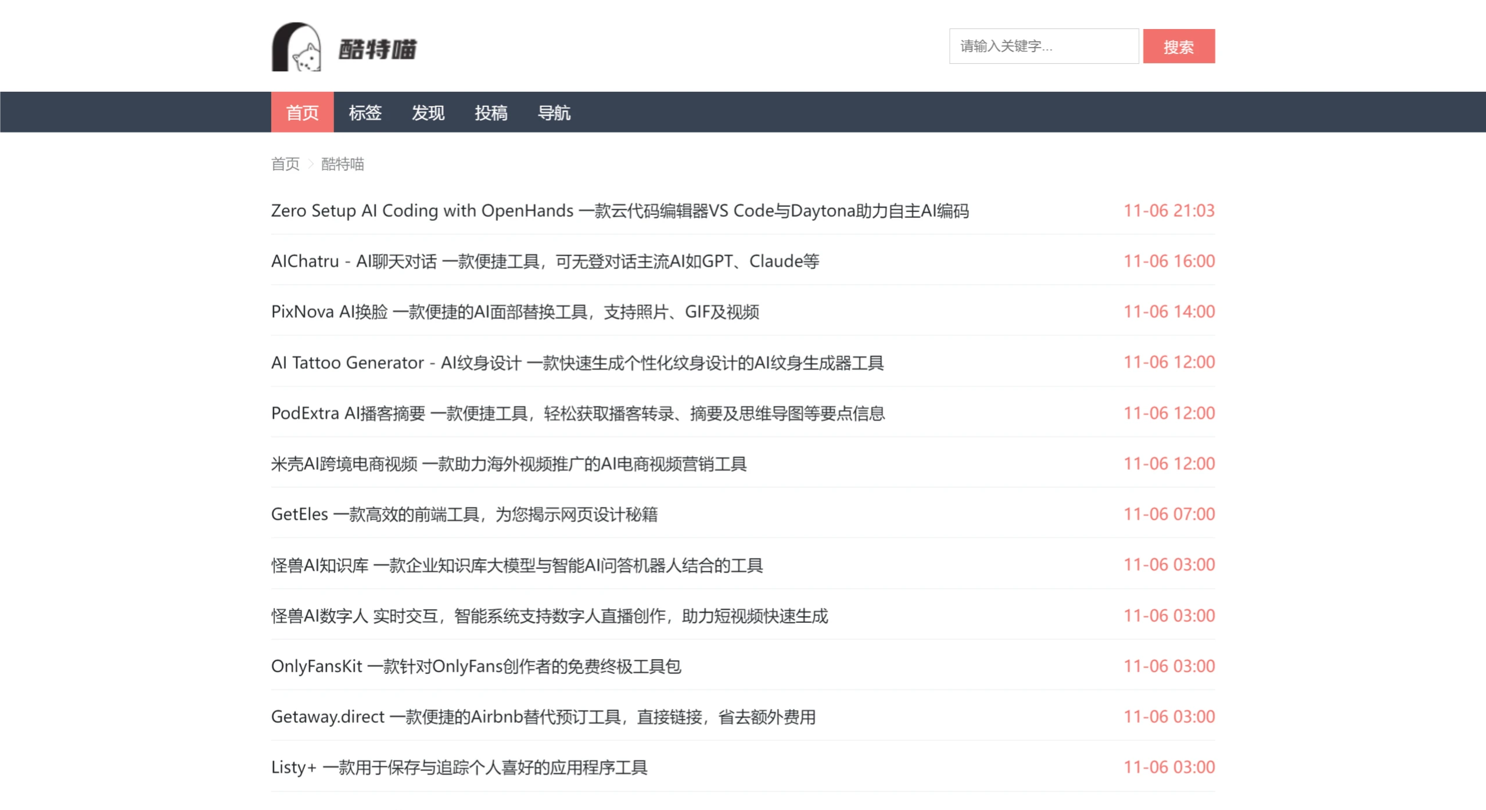Open the OpenHands AI coding article
The height and width of the screenshot is (810, 1486).
coord(621,211)
